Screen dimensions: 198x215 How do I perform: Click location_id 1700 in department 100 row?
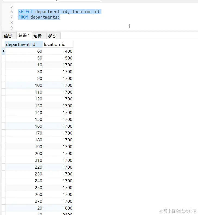(x=58, y=85)
